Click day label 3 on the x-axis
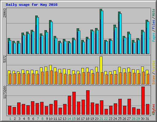157x122 pixels. coord(19,119)
